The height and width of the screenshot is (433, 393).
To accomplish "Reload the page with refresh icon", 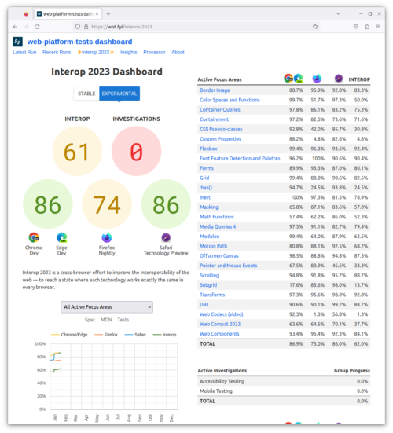I will (37, 27).
